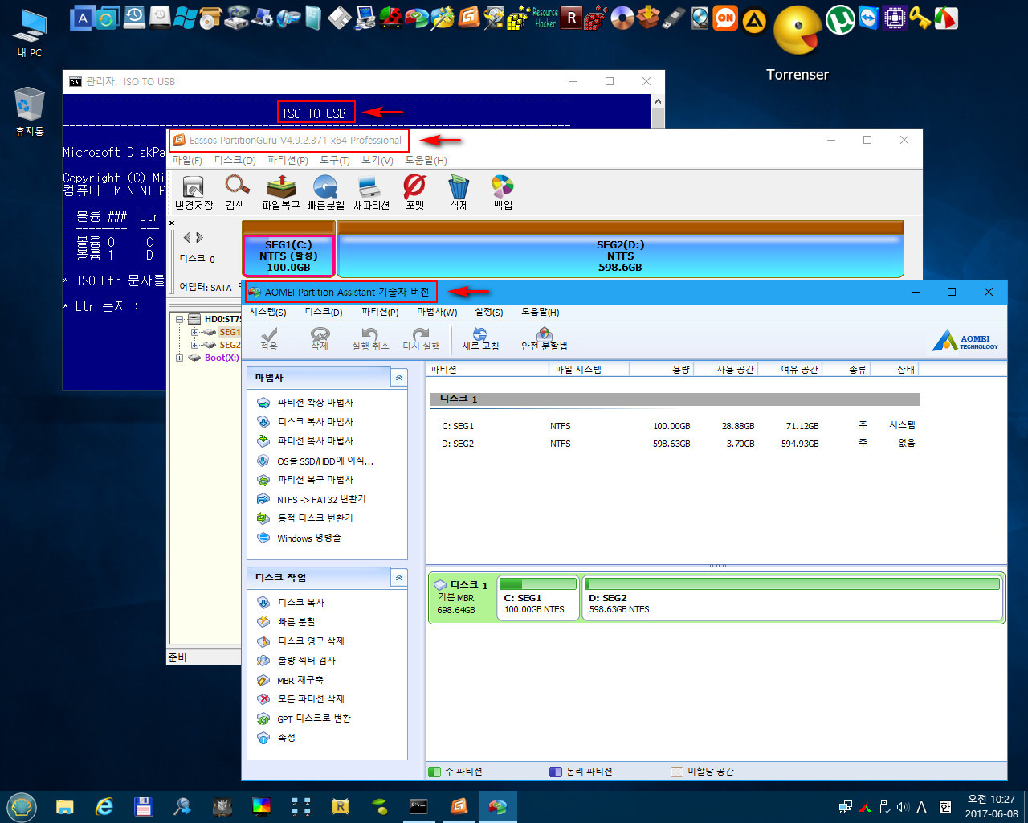Click 파티션 확장 마법사 in sidebar
Screen dimensions: 1028x823
pyautogui.click(x=316, y=403)
